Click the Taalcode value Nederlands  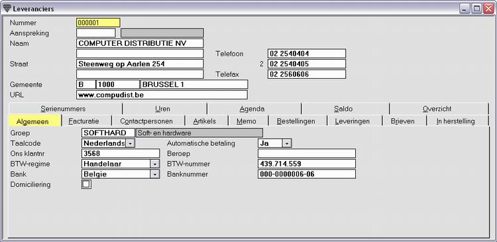(x=104, y=143)
